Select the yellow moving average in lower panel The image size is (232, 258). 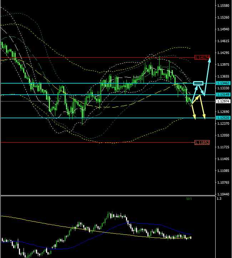(54, 224)
